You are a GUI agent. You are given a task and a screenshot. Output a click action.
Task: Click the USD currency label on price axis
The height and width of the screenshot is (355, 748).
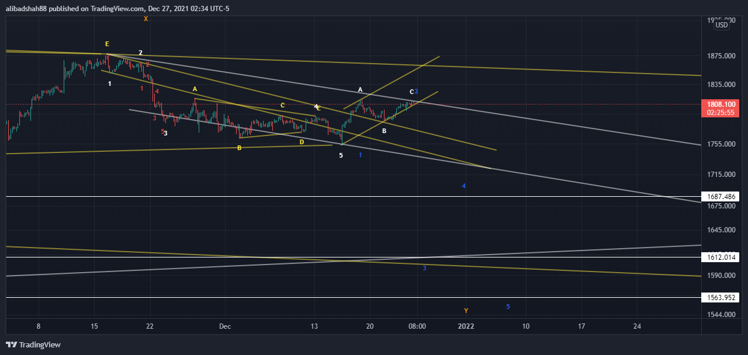tap(722, 25)
